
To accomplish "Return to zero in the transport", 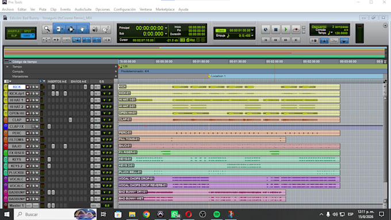I will 266,40.
